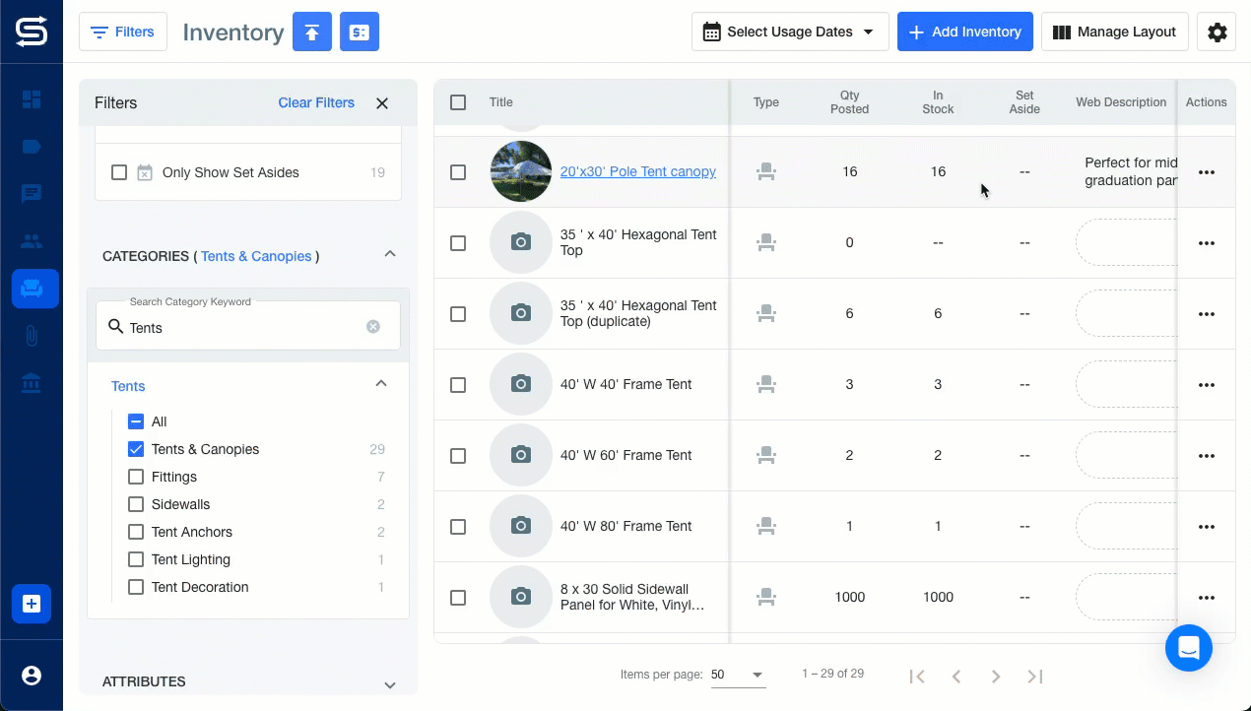The width and height of the screenshot is (1251, 711).
Task: Open the chat support bubble
Action: pyautogui.click(x=1189, y=648)
